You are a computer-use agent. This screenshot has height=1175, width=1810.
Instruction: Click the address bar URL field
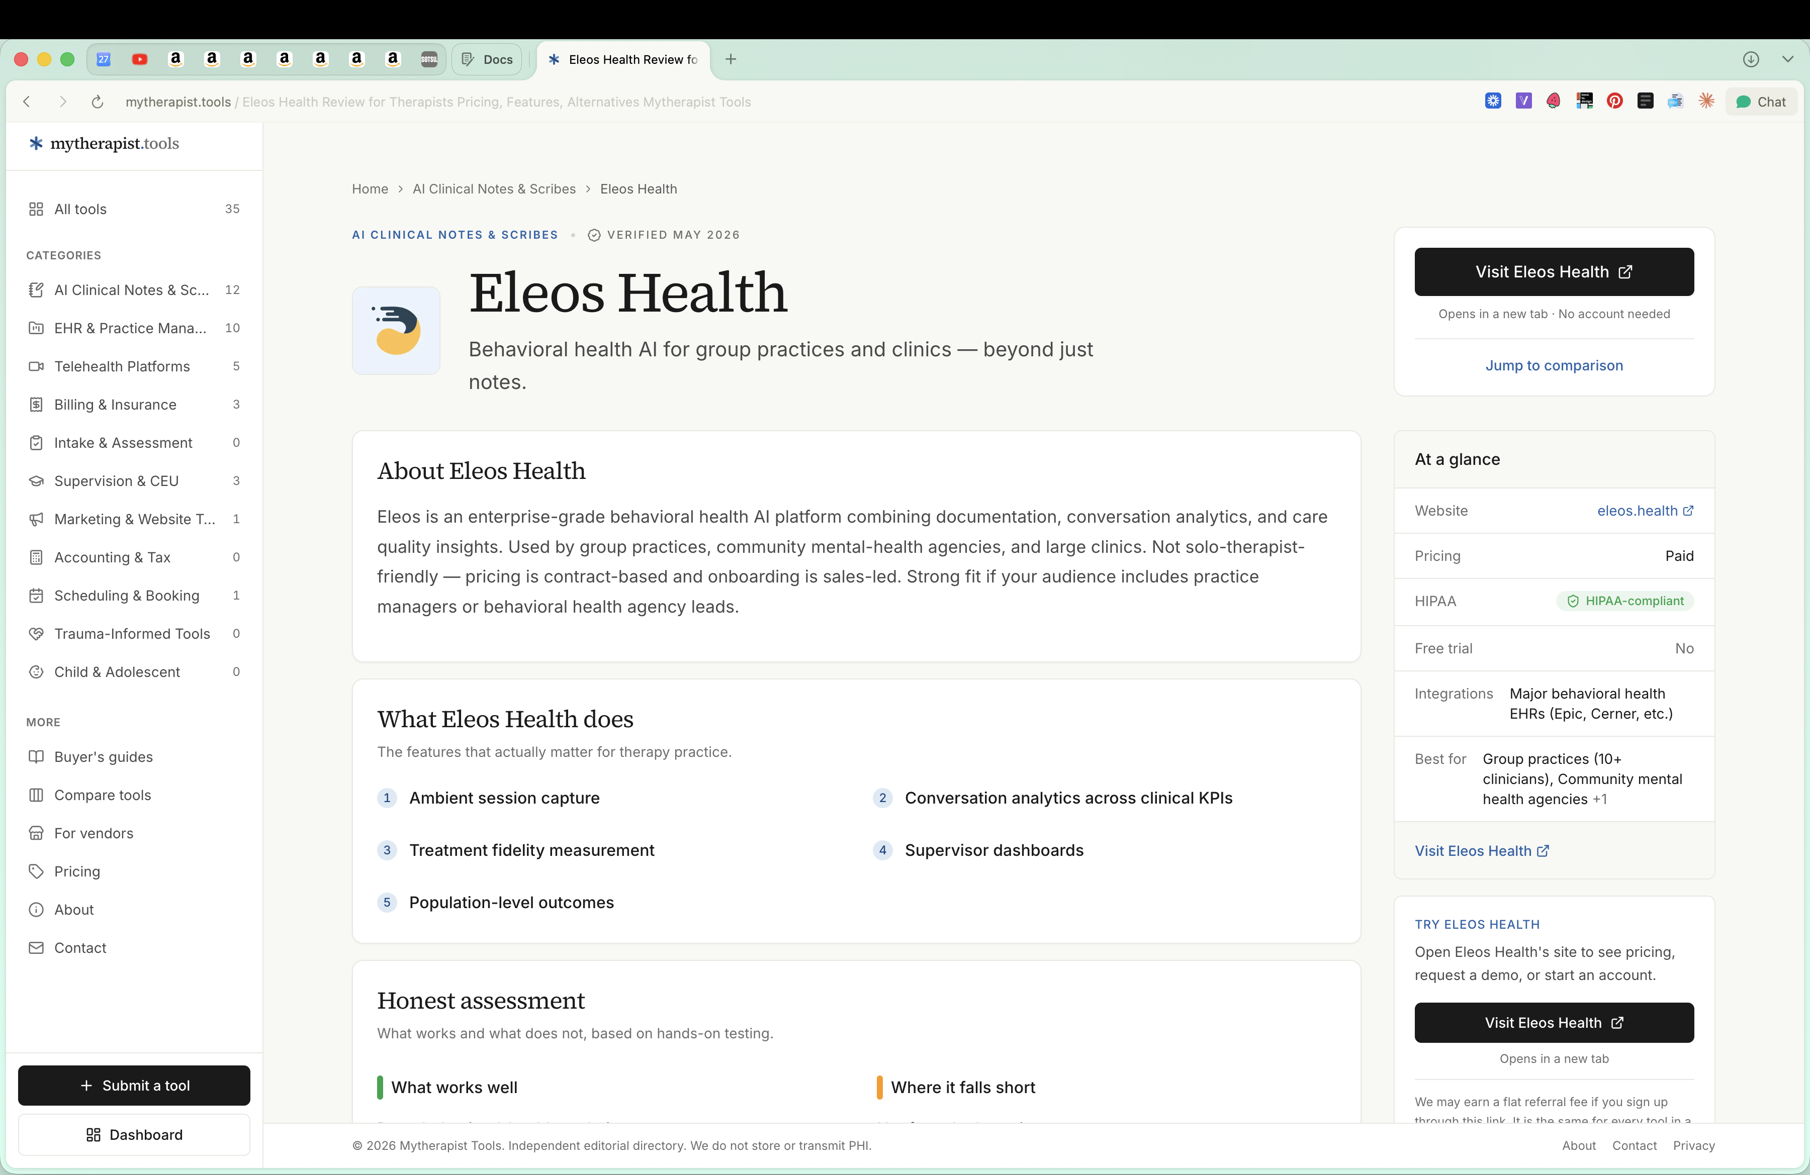[438, 102]
